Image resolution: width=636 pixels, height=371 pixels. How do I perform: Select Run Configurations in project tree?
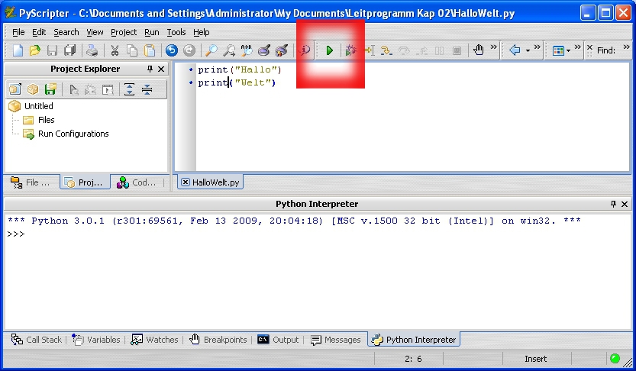pos(73,134)
